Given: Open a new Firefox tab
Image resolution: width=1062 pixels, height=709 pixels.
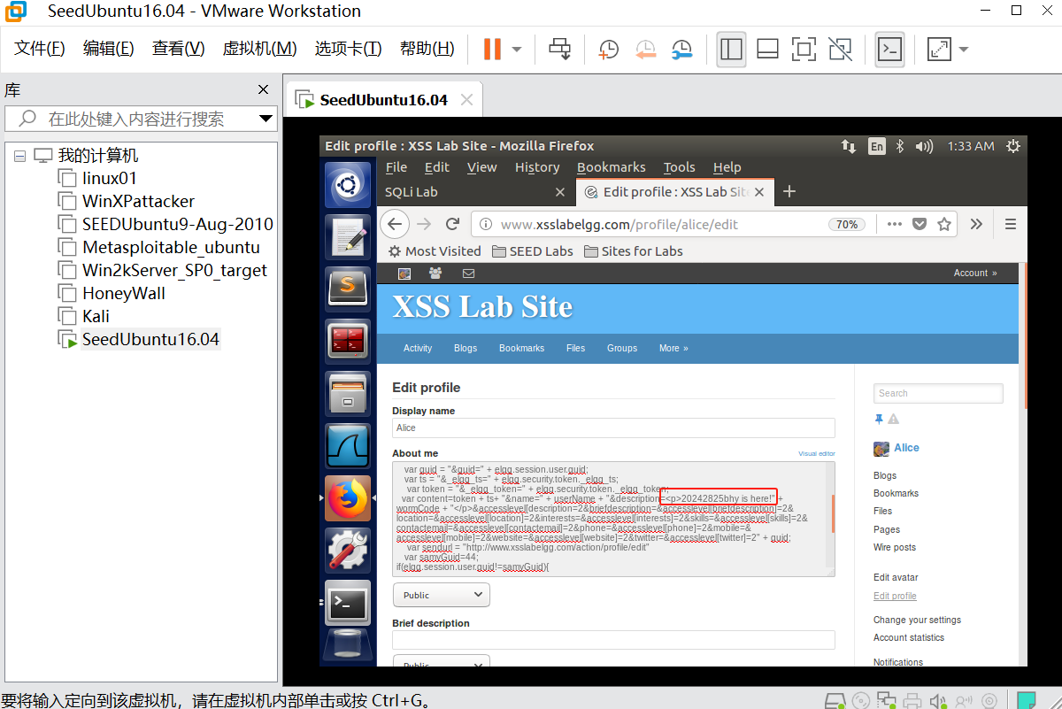Looking at the screenshot, I should (x=790, y=191).
